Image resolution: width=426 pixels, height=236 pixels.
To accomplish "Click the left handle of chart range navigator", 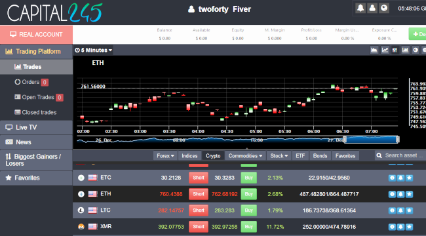I will coord(345,140).
